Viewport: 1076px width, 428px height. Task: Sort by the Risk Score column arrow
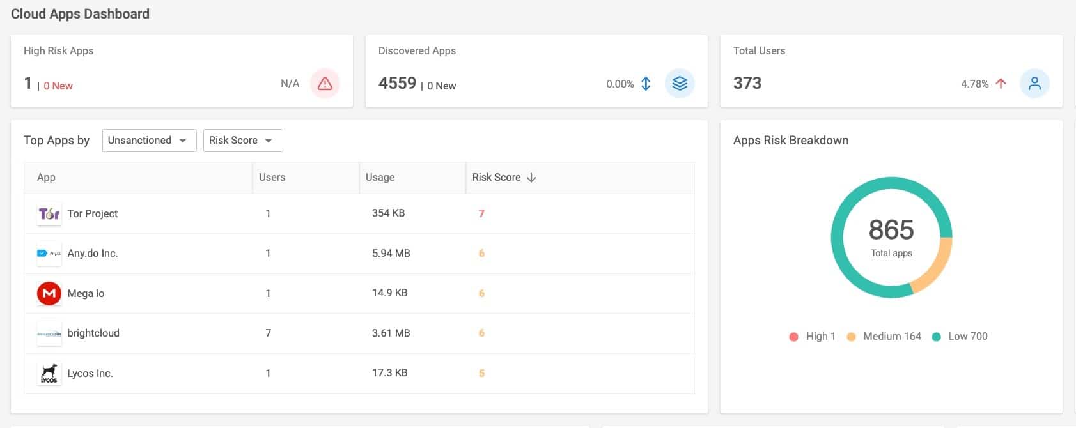click(531, 178)
